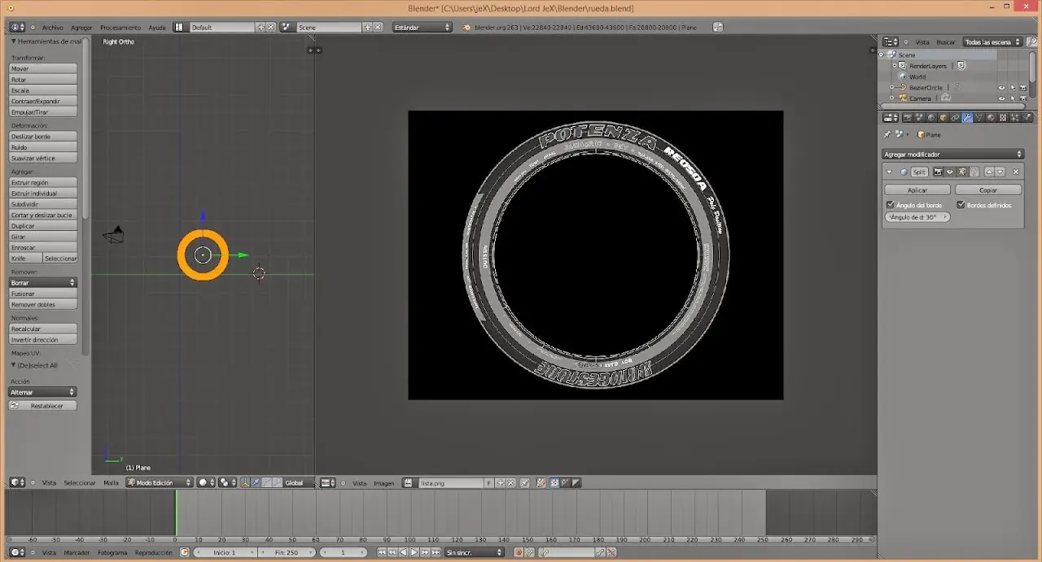This screenshot has width=1042, height=562.
Task: Open the World properties tab icon
Action: pos(931,118)
